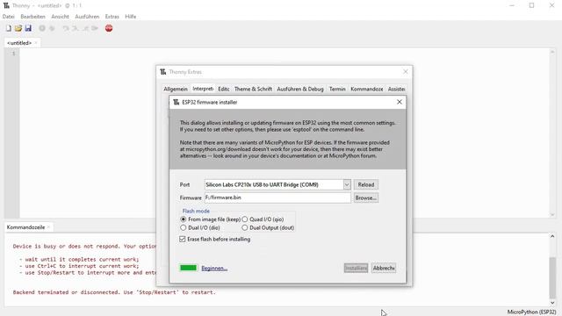Select Quad I/O (qio) flash mode

point(244,219)
